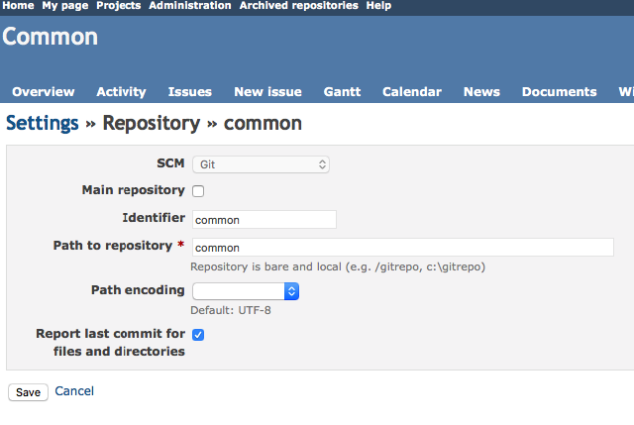This screenshot has width=634, height=425.
Task: Select the New issue tab
Action: click(x=267, y=92)
